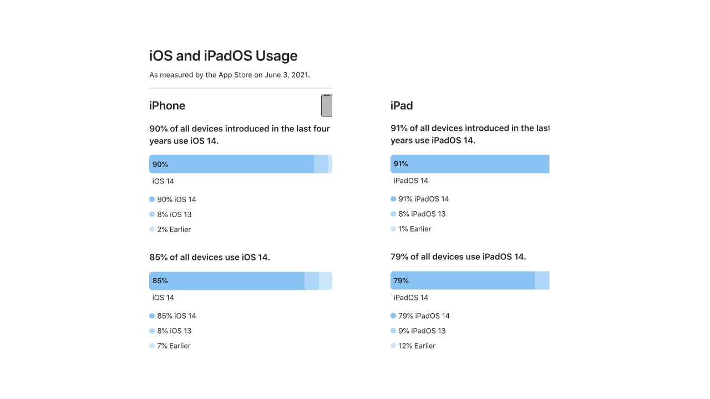The width and height of the screenshot is (710, 399).
Task: Select the iPad section heading
Action: pyautogui.click(x=402, y=105)
